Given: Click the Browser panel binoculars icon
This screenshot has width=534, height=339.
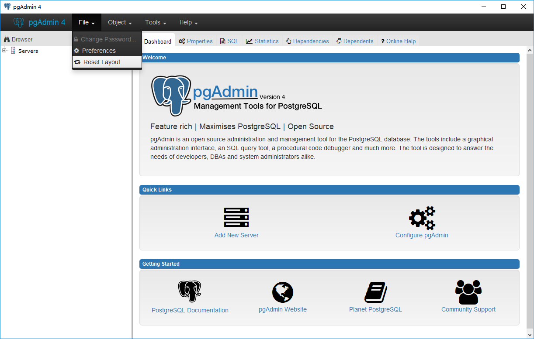Looking at the screenshot, I should coord(7,40).
